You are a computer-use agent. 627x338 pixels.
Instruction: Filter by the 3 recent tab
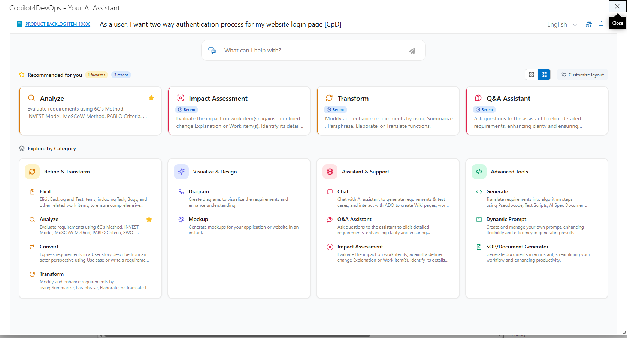pos(121,75)
